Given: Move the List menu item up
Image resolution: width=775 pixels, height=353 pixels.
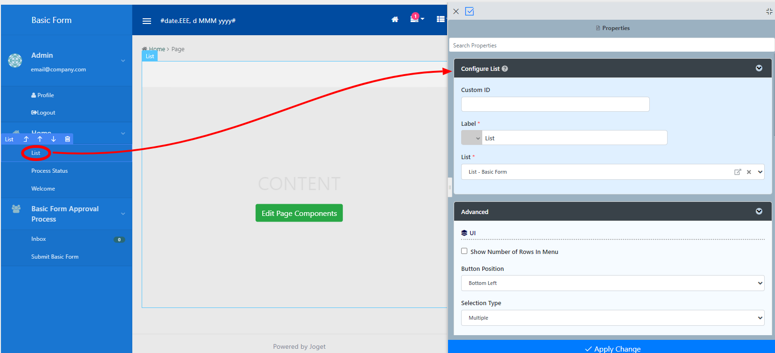Looking at the screenshot, I should [x=40, y=139].
